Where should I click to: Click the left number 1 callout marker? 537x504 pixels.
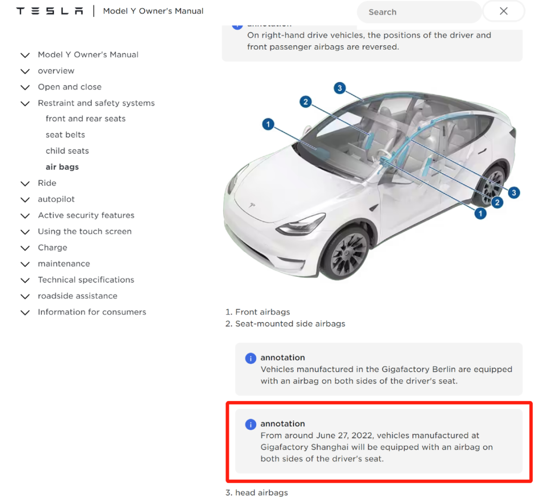pos(268,124)
